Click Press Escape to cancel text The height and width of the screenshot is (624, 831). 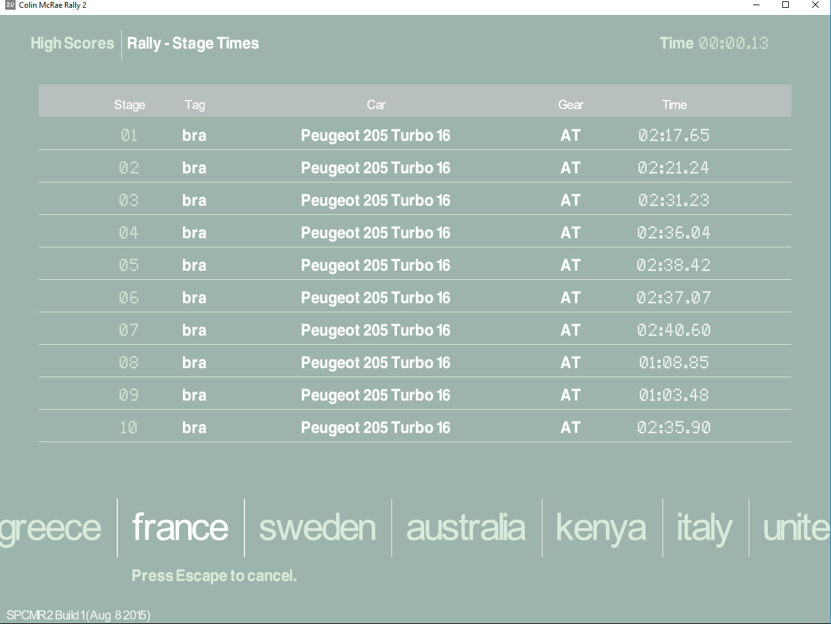tap(214, 576)
